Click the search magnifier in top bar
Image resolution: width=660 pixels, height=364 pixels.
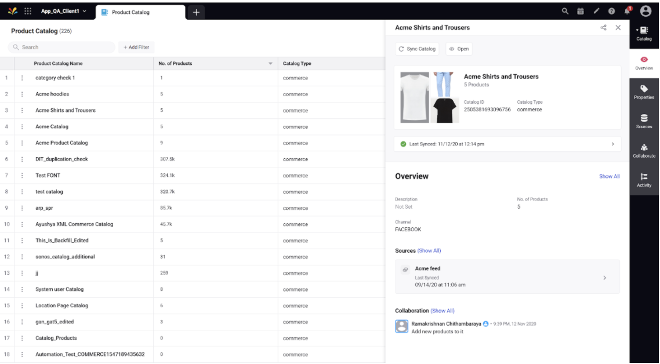pyautogui.click(x=565, y=12)
